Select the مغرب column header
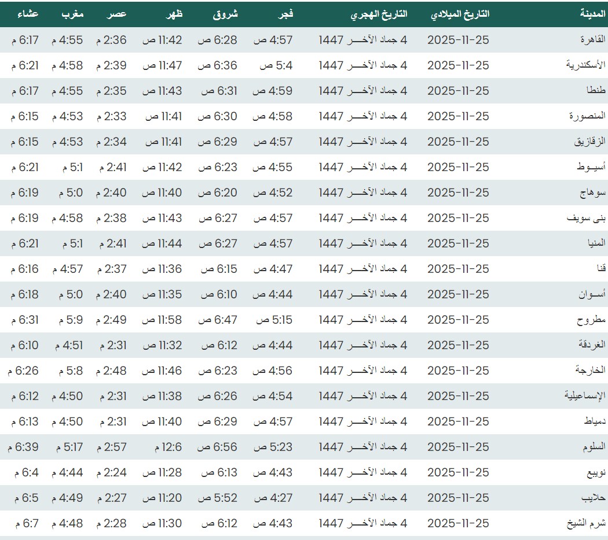The height and width of the screenshot is (540, 608). pyautogui.click(x=72, y=14)
